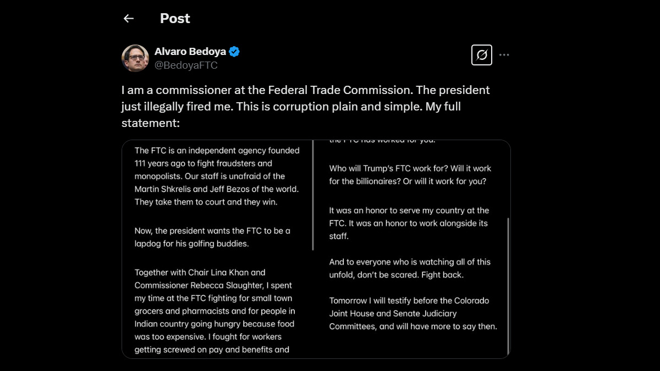Click the blue verified badge
This screenshot has width=660, height=371.
click(234, 52)
